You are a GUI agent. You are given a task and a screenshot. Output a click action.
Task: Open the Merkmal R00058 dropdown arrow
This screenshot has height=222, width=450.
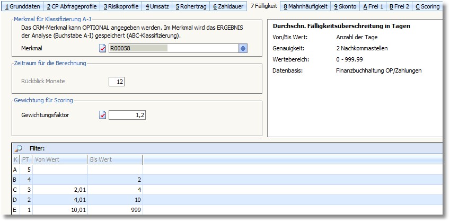pos(243,48)
